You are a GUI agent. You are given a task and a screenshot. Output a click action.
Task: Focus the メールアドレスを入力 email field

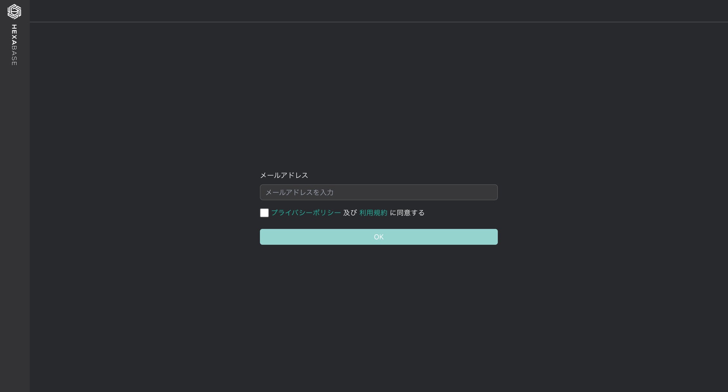(x=379, y=192)
